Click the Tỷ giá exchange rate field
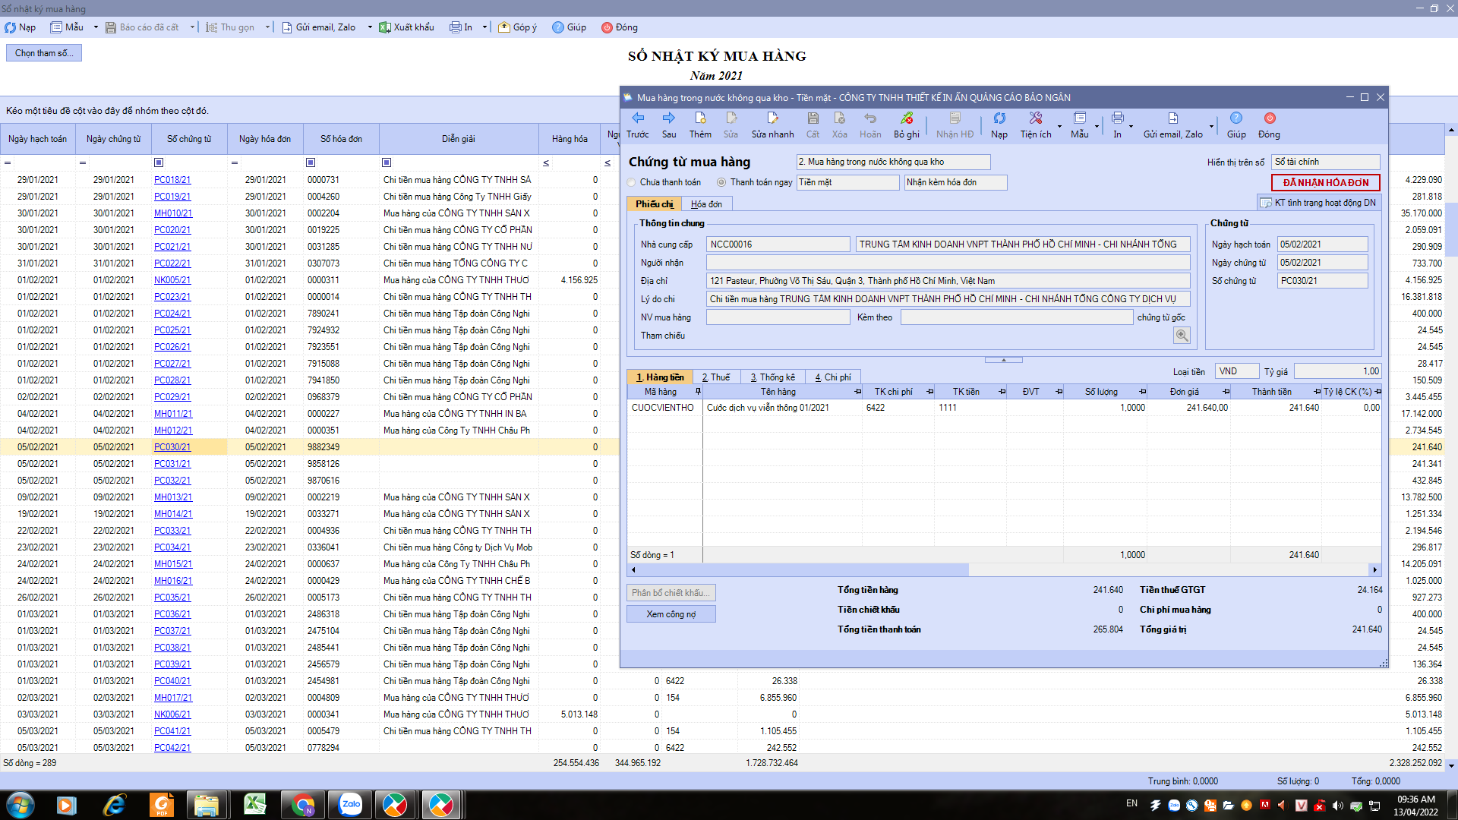Image resolution: width=1458 pixels, height=820 pixels. [x=1337, y=371]
